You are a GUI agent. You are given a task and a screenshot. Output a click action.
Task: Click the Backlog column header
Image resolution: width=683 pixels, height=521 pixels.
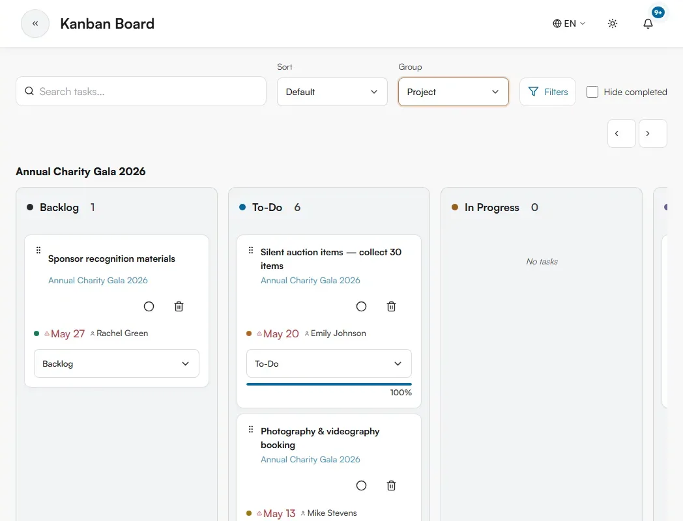(59, 208)
